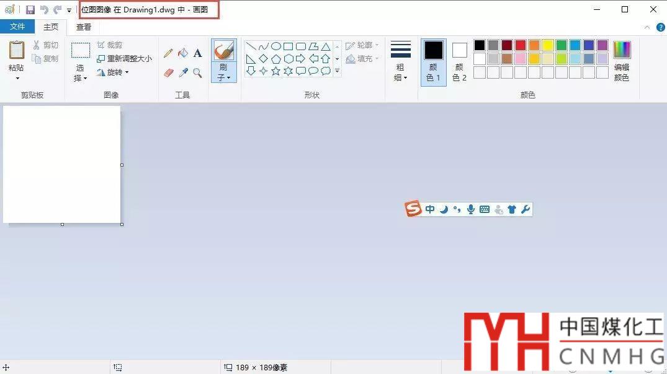Choose the straight line shape
Image resolution: width=667 pixels, height=374 pixels.
[251, 46]
